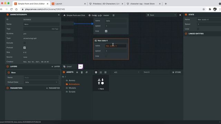Click the asset Name input field

click(x=41, y=24)
